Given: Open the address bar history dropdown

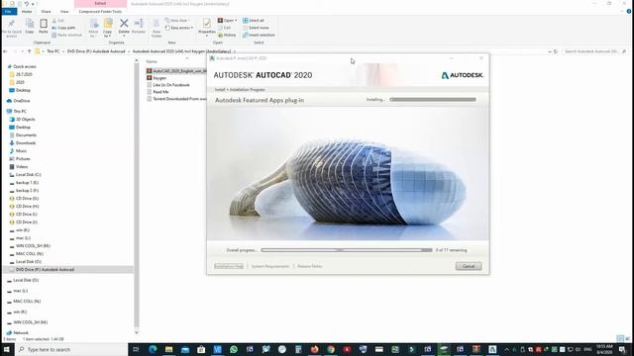Looking at the screenshot, I should tap(549, 51).
